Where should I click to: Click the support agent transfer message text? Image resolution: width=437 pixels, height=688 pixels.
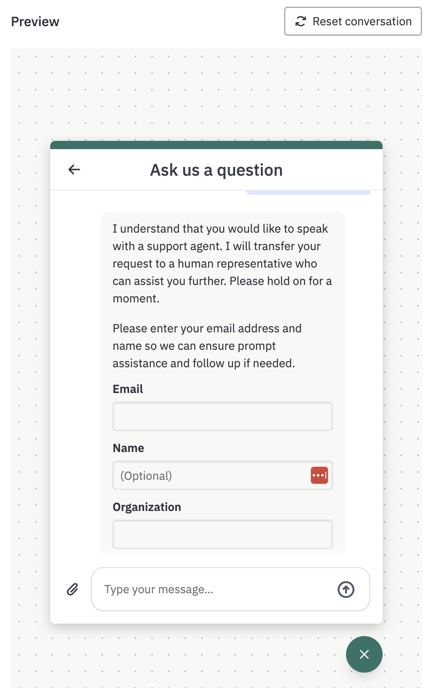[222, 263]
